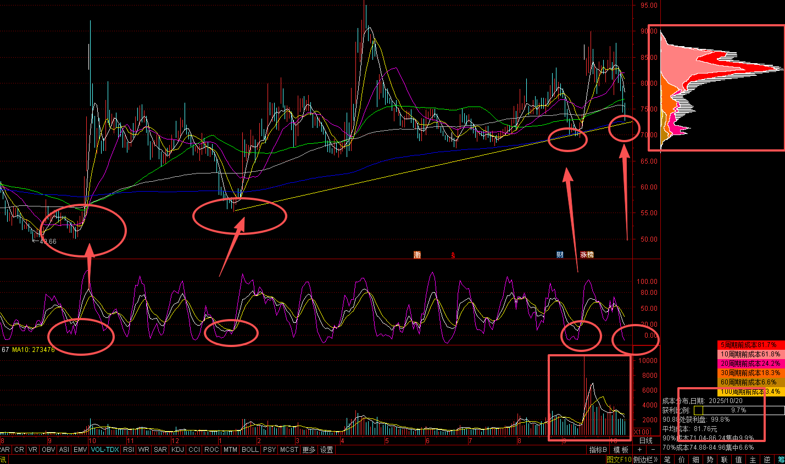Viewport: 785px width, 464px height.
Task: Zoom in with the plus button
Action: (639, 450)
